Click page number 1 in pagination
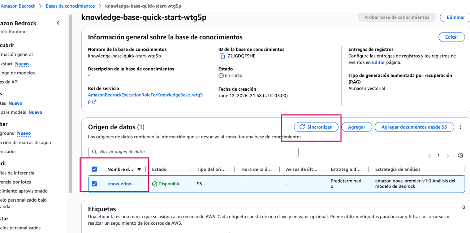Viewport: 470px width, 233px height. point(439,156)
